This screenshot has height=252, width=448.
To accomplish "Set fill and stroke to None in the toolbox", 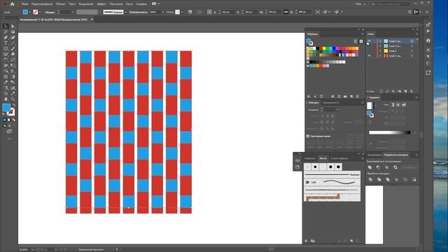I will point(14,120).
